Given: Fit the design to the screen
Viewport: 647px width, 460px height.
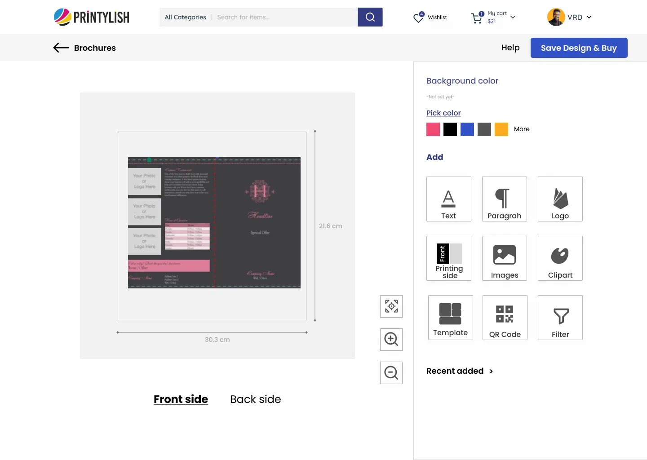Looking at the screenshot, I should click(x=391, y=306).
